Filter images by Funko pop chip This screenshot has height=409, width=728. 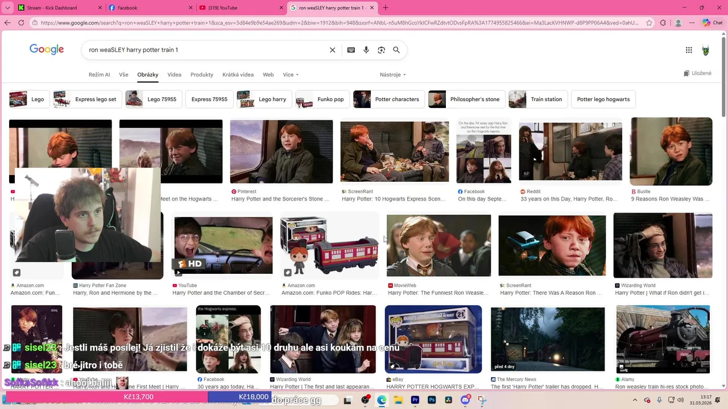point(322,99)
